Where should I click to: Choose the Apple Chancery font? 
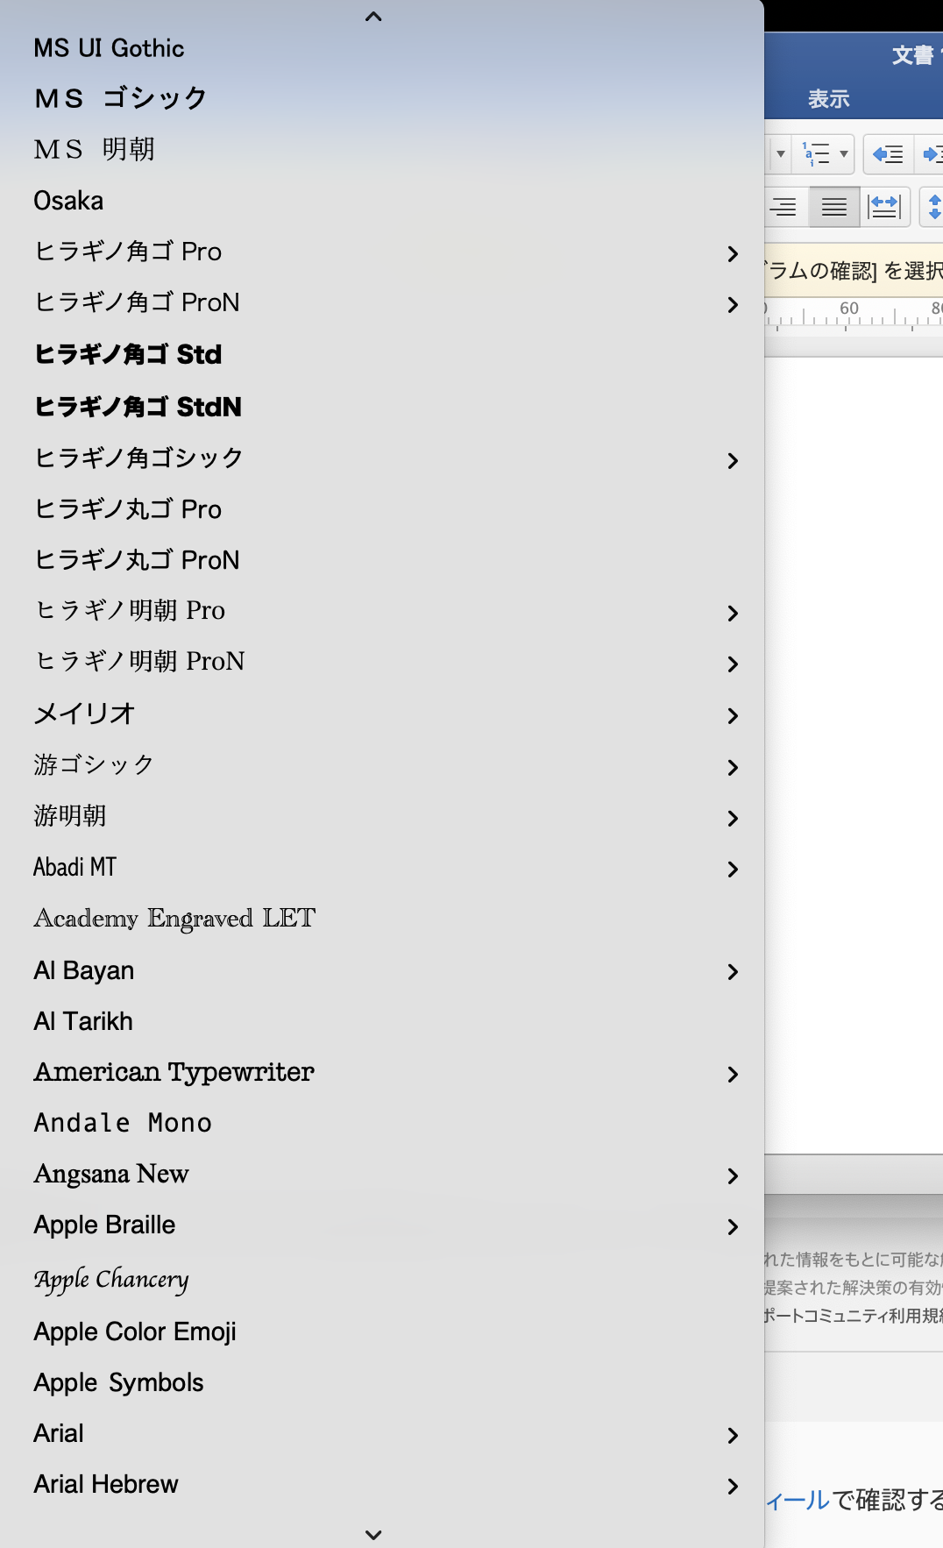[382, 1279]
